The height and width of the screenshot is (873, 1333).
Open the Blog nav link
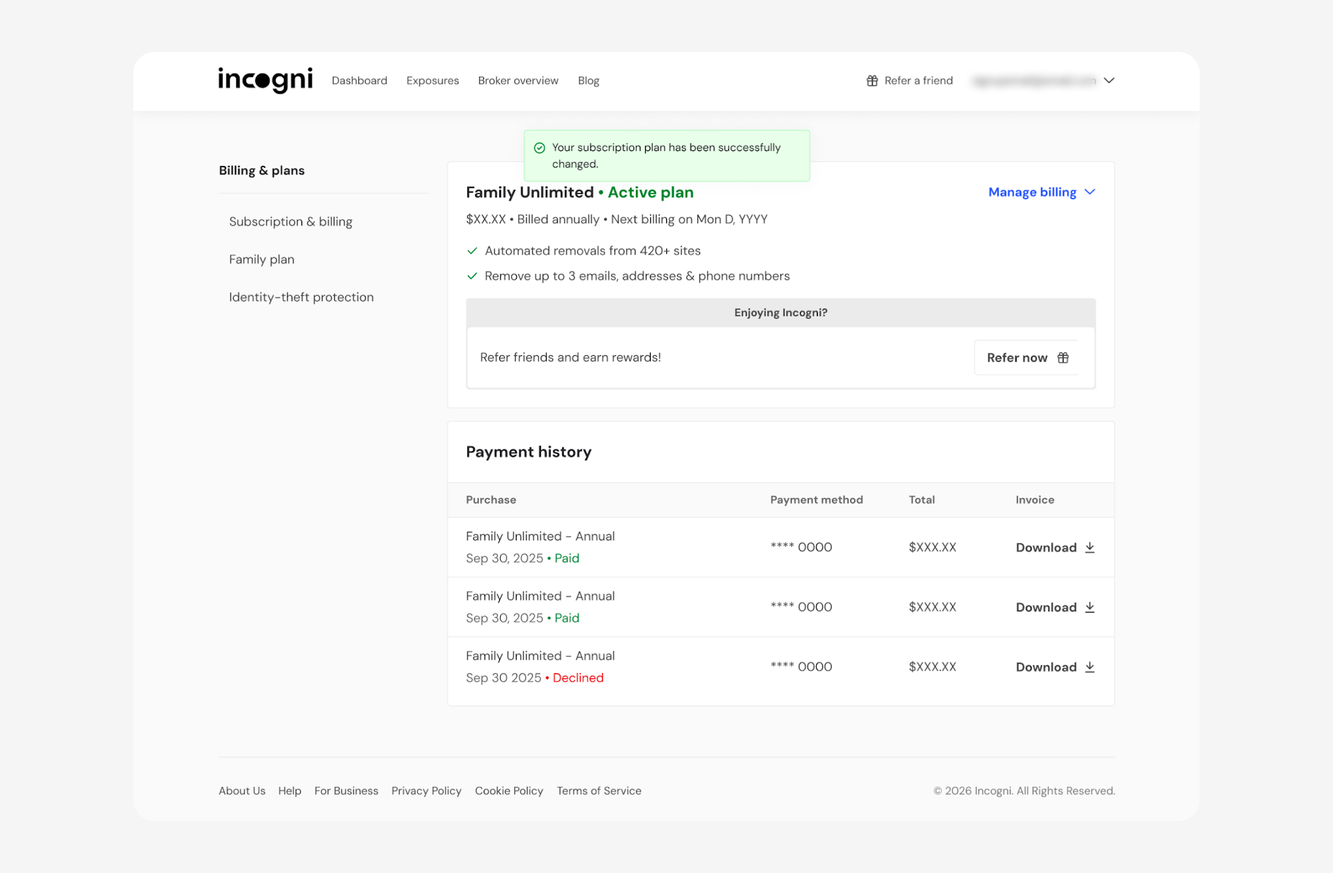(588, 81)
